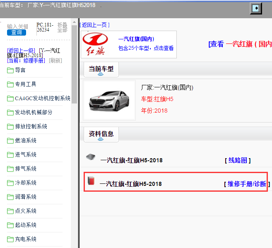Click the 厂家:一汽红旗(国内) text

[x=167, y=88]
